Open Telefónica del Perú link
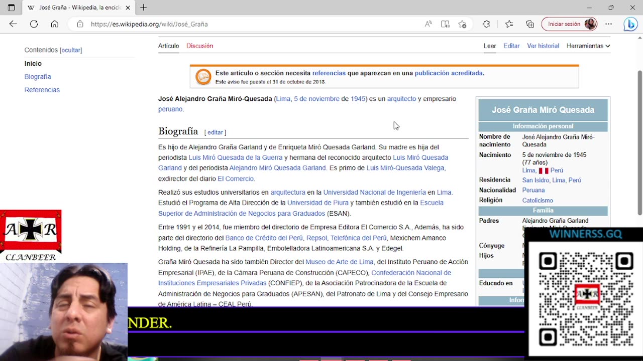This screenshot has width=643, height=361. click(x=359, y=238)
